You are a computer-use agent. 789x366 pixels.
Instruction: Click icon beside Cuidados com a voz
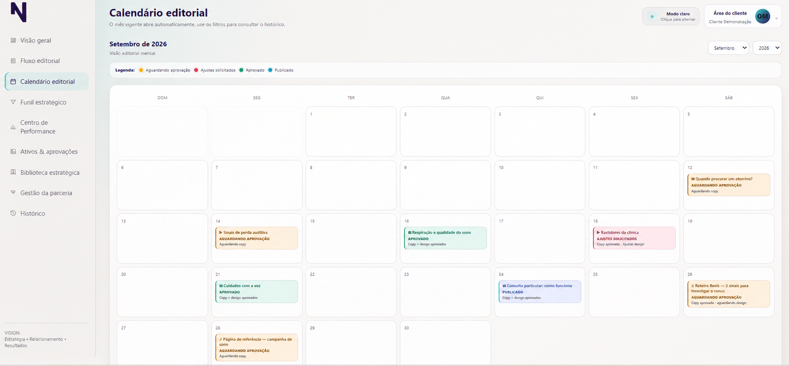pyautogui.click(x=221, y=286)
